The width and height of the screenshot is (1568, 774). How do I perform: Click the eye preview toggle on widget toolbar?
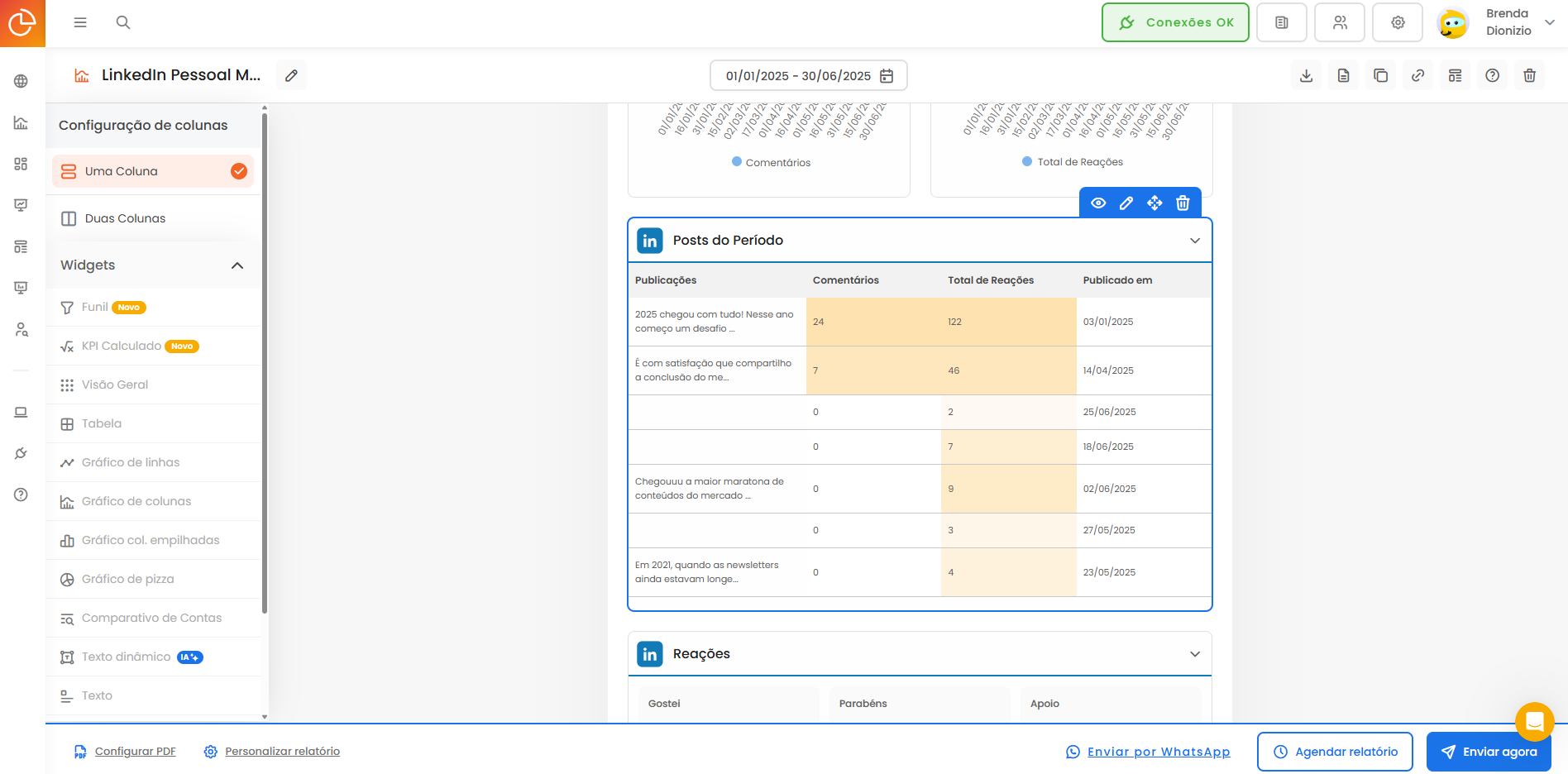click(x=1097, y=203)
